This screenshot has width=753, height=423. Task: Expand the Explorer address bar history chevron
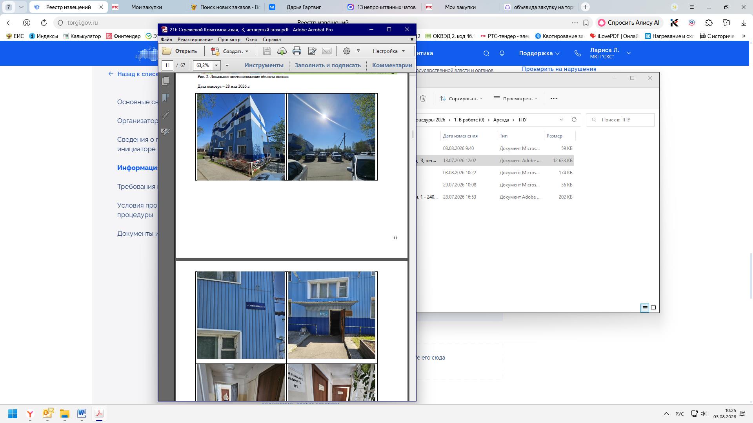(561, 119)
